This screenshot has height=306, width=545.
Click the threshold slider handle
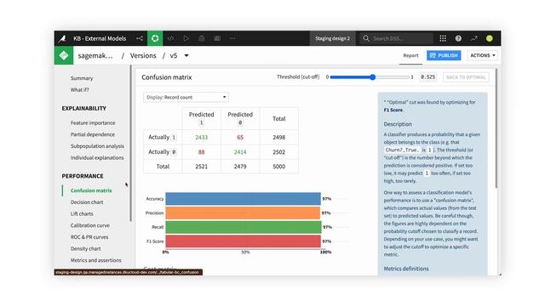373,77
